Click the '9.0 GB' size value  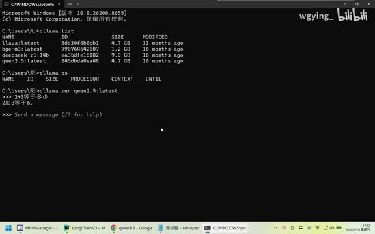pos(121,55)
